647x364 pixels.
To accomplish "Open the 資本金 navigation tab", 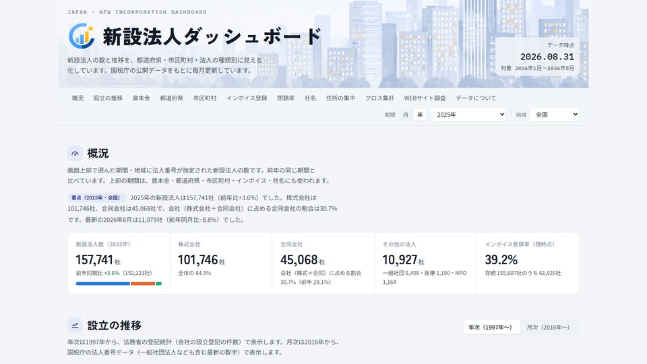I will (141, 98).
